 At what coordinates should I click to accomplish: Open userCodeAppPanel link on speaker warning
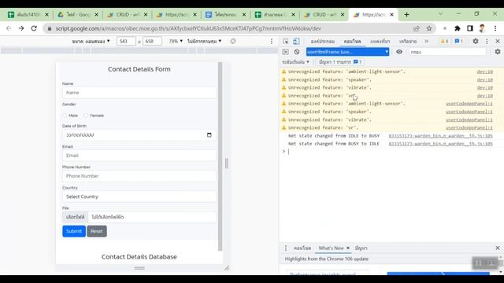tap(469, 112)
